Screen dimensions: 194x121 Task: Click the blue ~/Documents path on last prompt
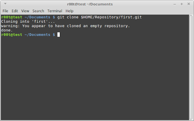[38, 35]
